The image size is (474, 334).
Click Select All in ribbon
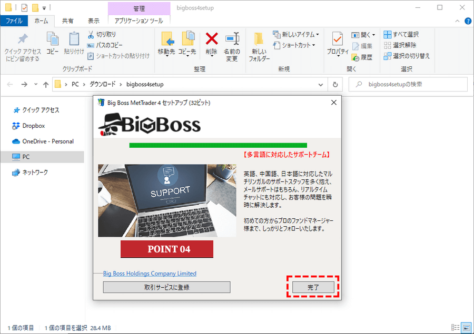coord(401,34)
